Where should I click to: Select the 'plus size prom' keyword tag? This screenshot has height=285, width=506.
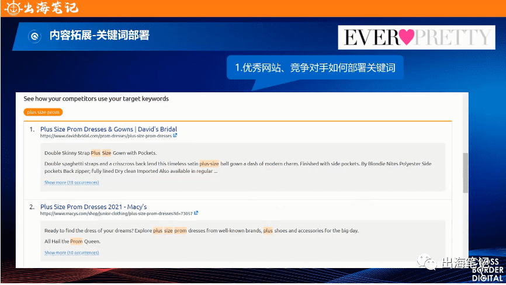tap(43, 112)
